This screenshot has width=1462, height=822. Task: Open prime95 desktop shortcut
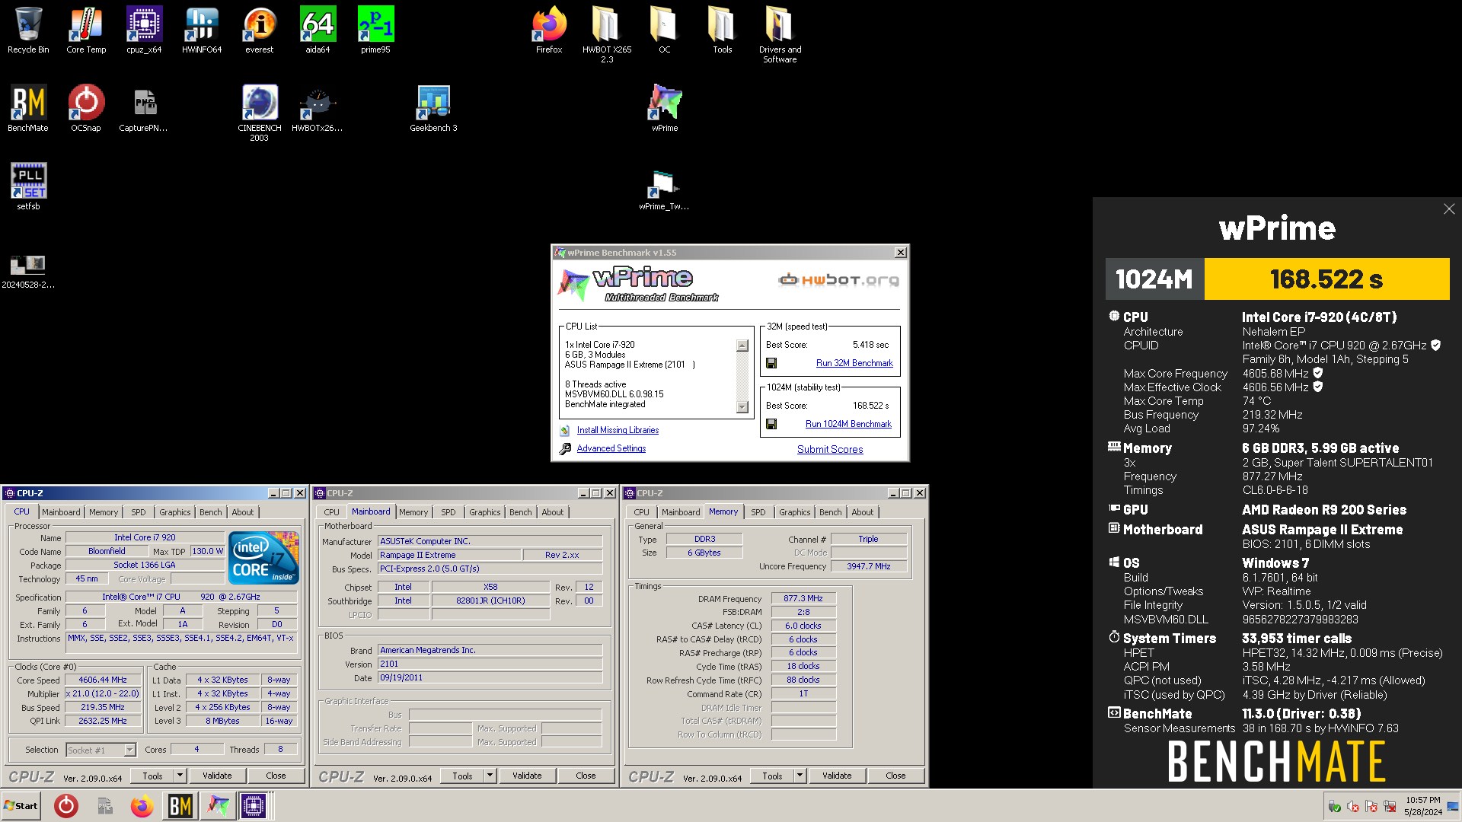coord(375,30)
